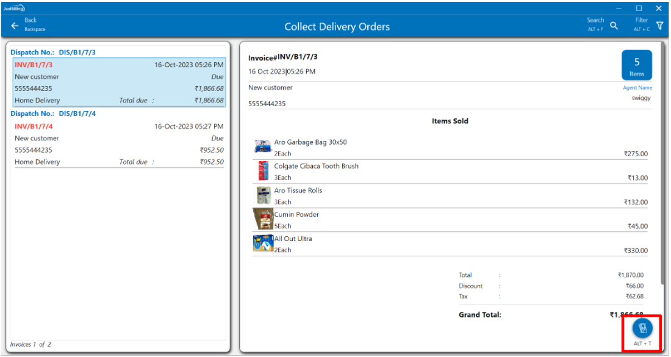Image resolution: width=671 pixels, height=357 pixels.
Task: Maximize the JustBilling window
Action: point(639,8)
